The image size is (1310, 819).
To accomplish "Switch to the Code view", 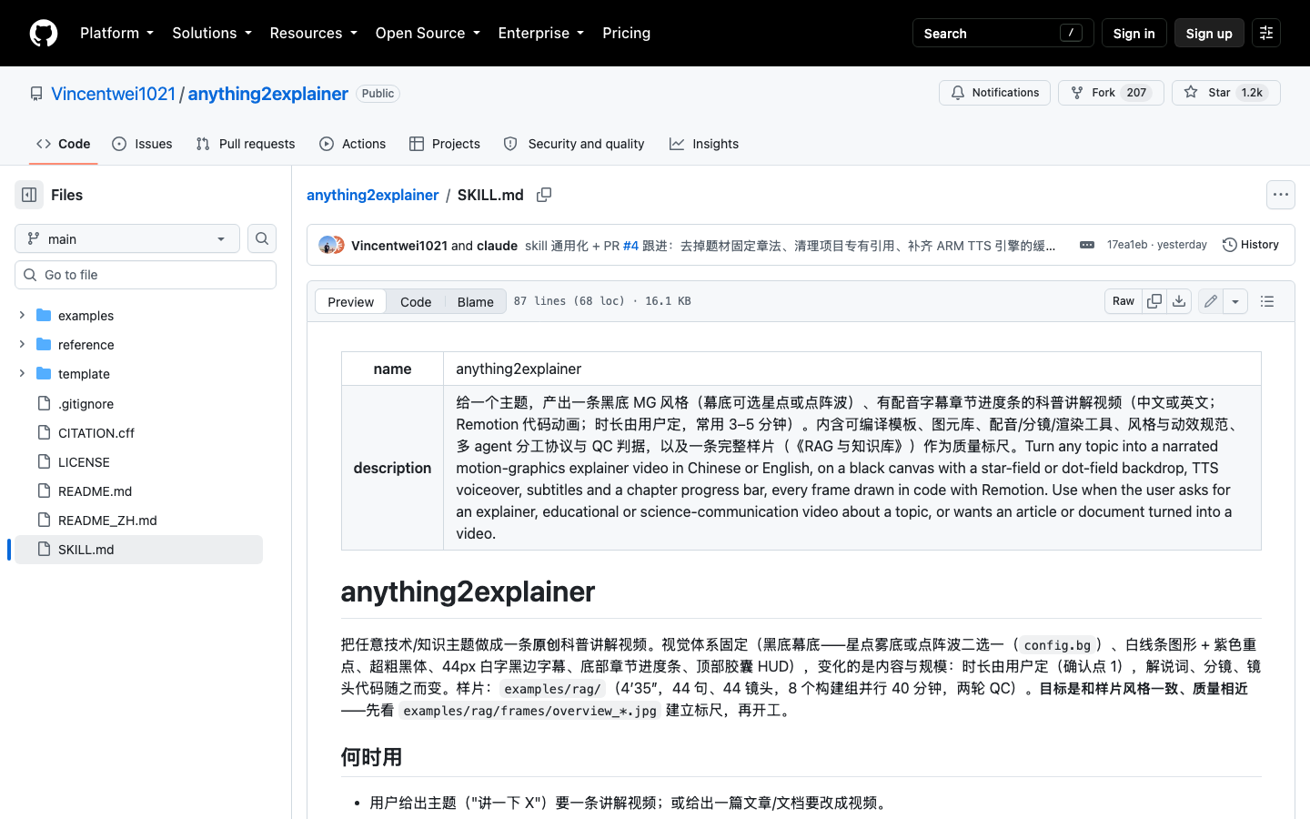I will (416, 302).
